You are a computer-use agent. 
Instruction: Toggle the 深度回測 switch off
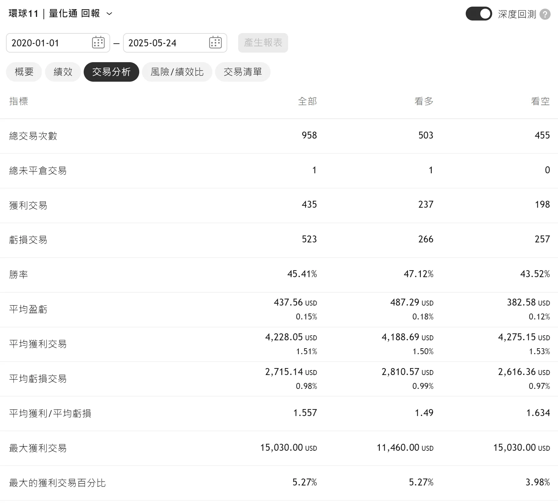479,14
